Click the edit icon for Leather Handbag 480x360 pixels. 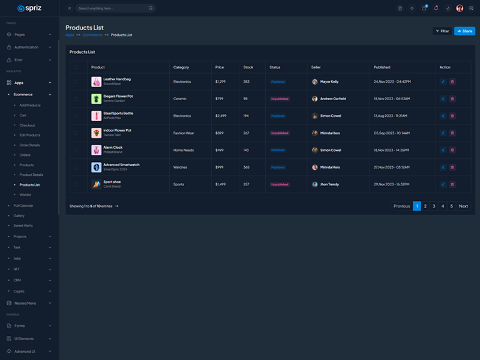click(443, 82)
